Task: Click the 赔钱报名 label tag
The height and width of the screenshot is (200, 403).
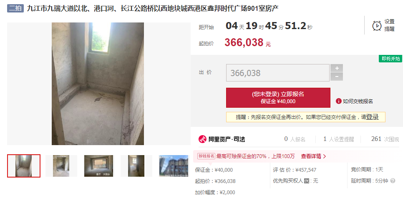Action: [x=206, y=156]
